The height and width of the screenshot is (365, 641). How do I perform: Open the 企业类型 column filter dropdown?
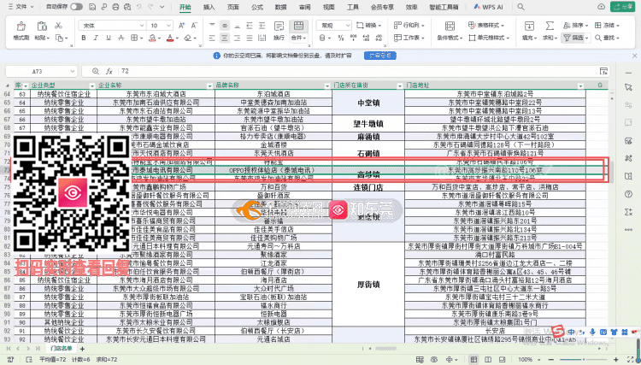[x=93, y=85]
